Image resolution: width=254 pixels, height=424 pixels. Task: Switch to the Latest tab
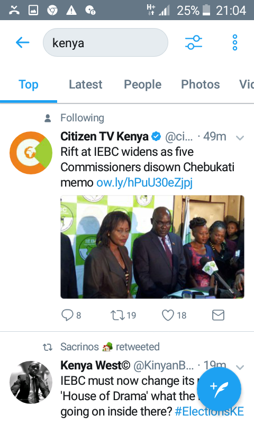(x=86, y=84)
